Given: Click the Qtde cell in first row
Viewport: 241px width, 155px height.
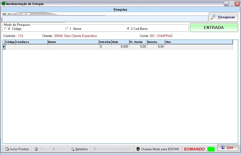Looking at the screenshot, I should click(x=120, y=47).
